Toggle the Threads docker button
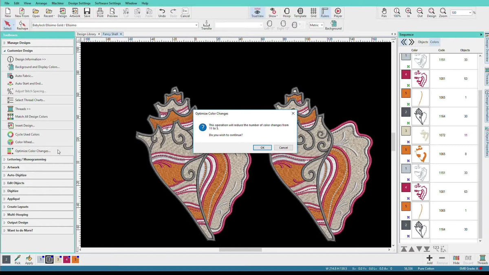This screenshot has width=489, height=275. point(482,260)
